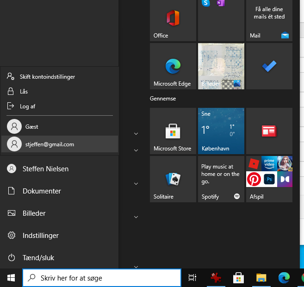Open Roblox in the Afspil folder
The height and width of the screenshot is (287, 304).
(x=254, y=163)
